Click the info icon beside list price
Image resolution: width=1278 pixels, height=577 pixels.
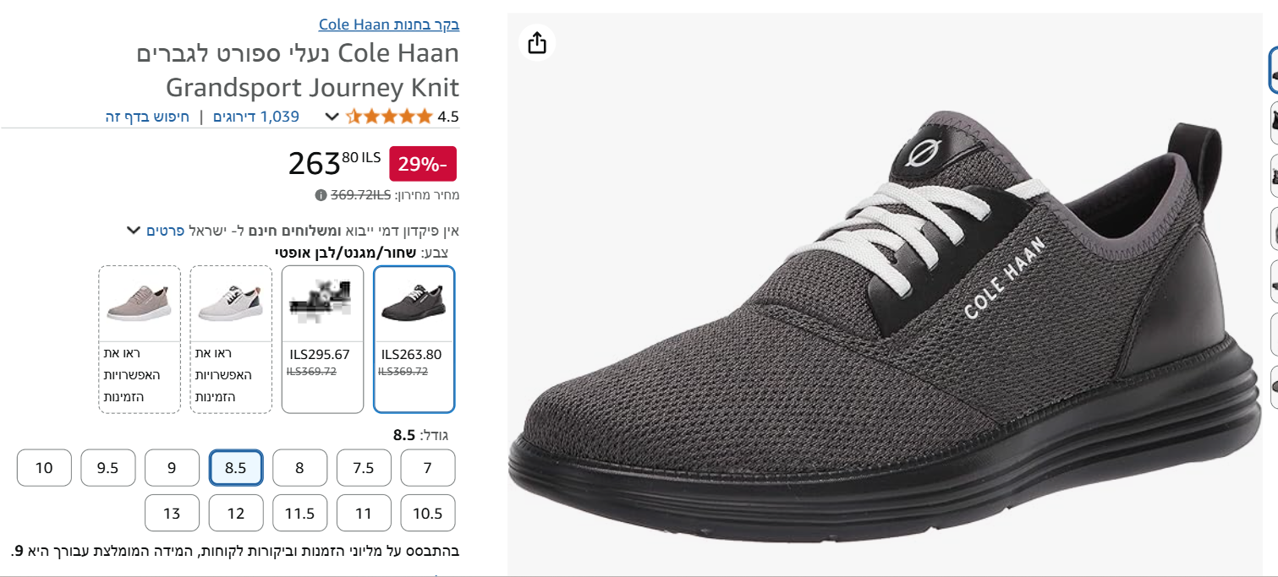(x=321, y=195)
